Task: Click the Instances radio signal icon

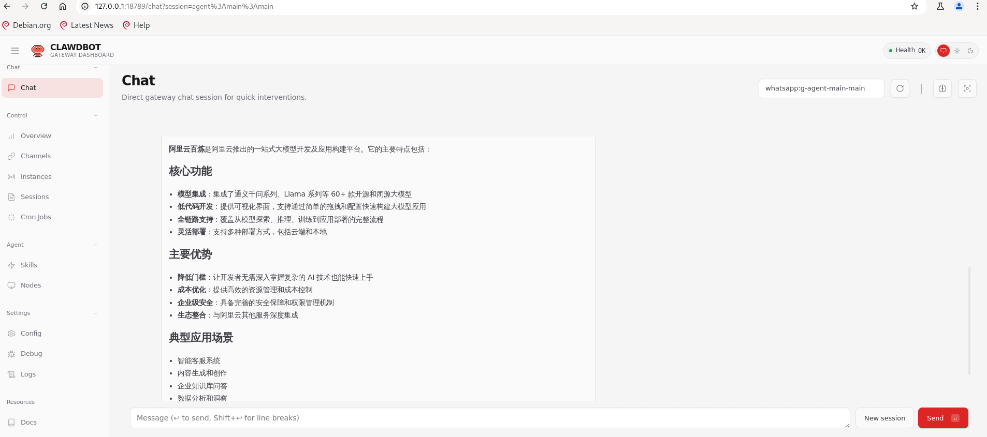Action: coord(11,177)
